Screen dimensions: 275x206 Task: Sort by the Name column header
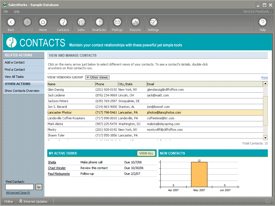(71, 84)
